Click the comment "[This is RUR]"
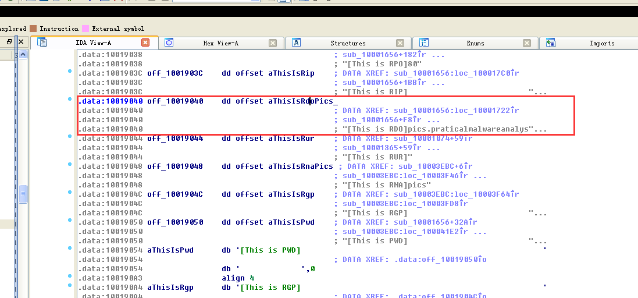 [x=377, y=157]
